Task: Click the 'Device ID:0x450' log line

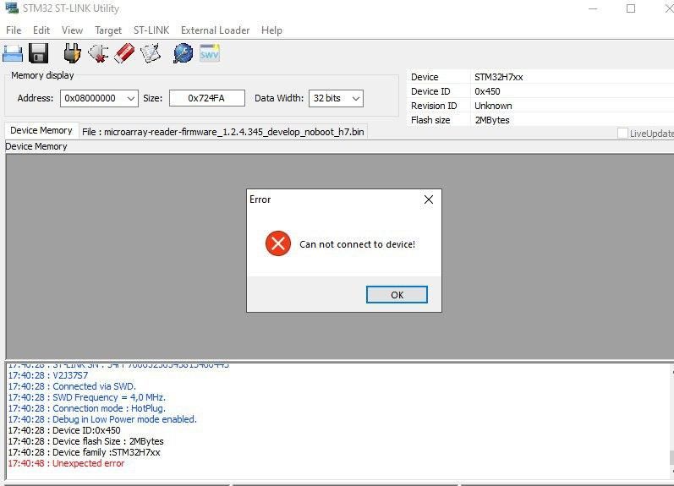Action: [x=64, y=430]
